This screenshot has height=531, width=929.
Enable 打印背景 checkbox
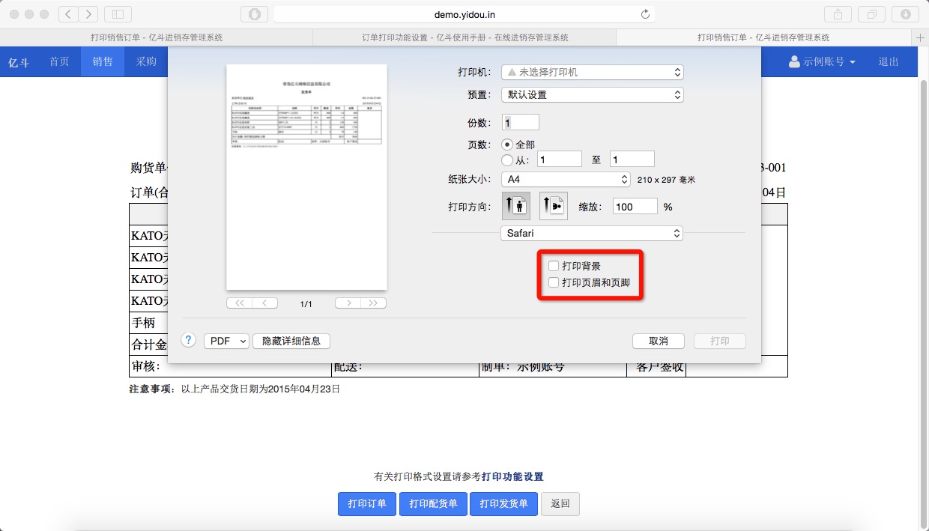(553, 266)
